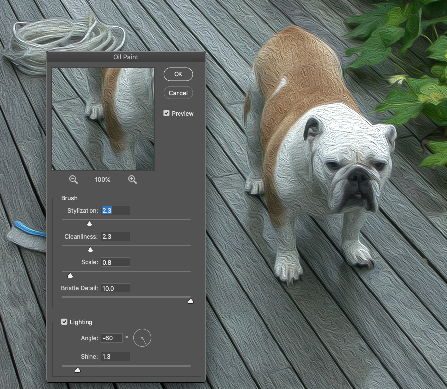Viewport: 447px width, 389px height.
Task: Click the Shine slider handle
Action: coord(78,370)
